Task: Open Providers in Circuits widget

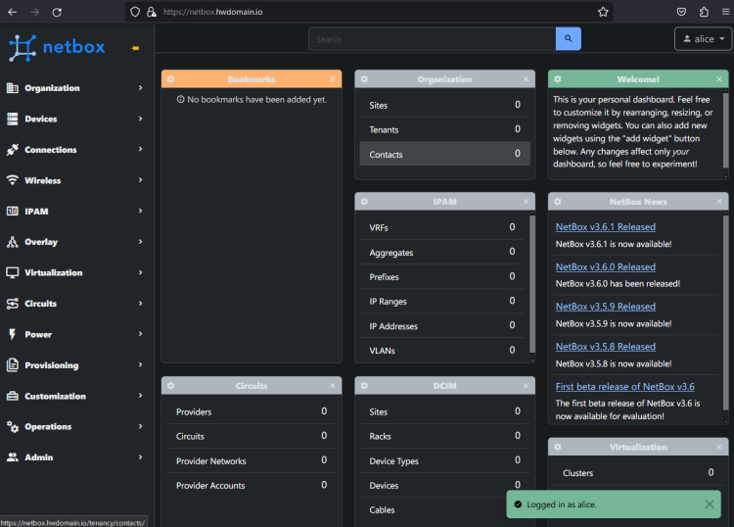Action: click(252, 411)
